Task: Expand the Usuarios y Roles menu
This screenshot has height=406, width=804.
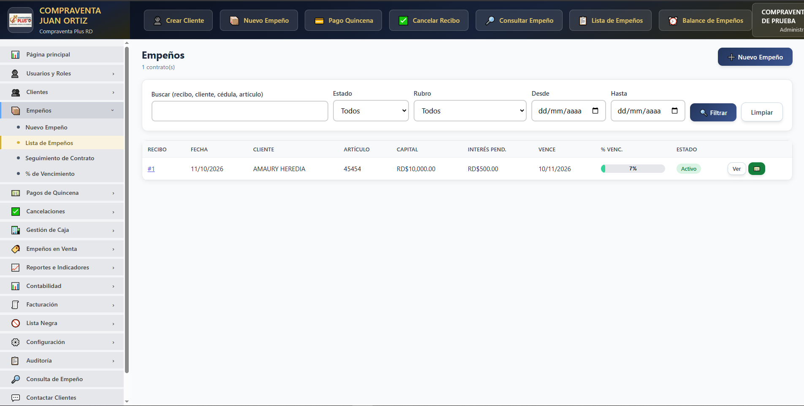Action: 62,73
